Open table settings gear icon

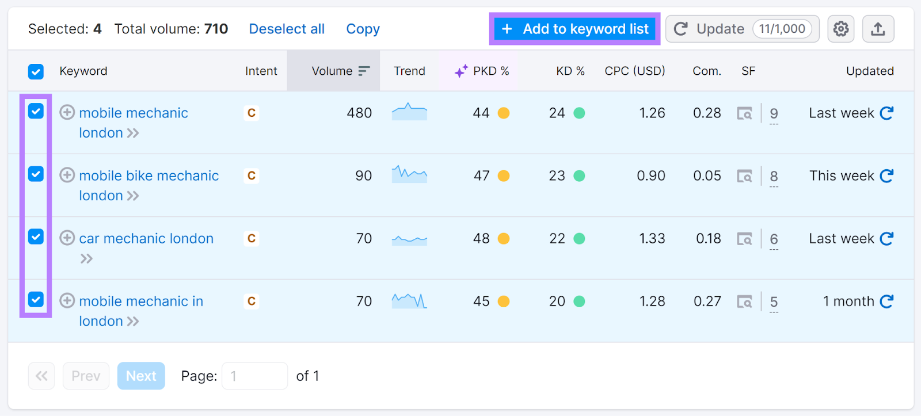coord(840,29)
